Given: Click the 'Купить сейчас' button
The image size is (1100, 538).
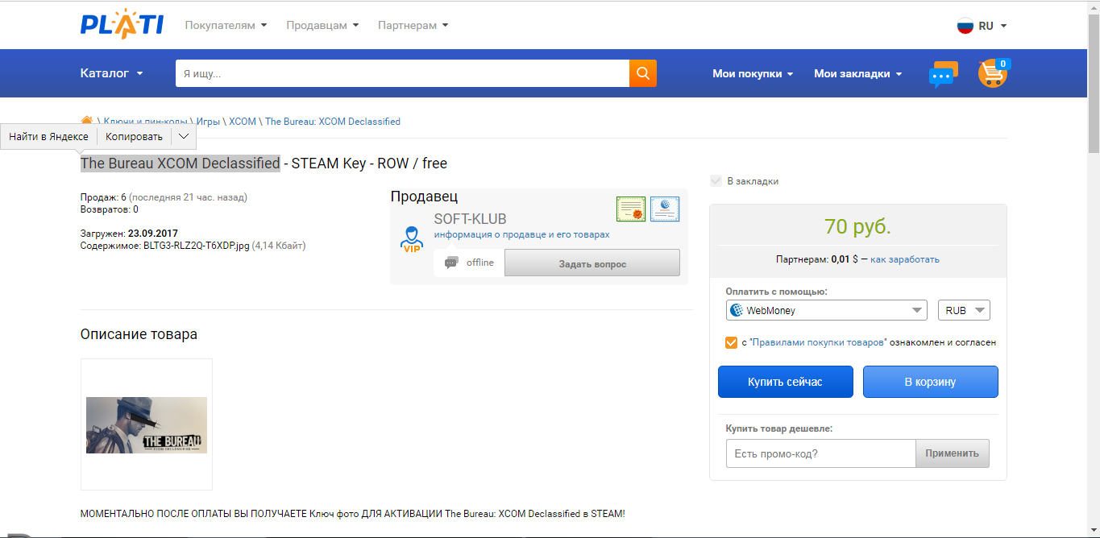Looking at the screenshot, I should click(x=785, y=382).
